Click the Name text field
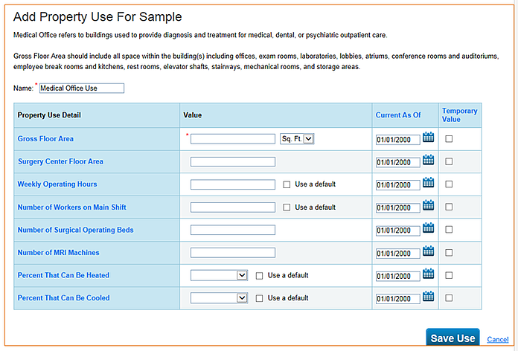The width and height of the screenshot is (518, 351). 81,88
